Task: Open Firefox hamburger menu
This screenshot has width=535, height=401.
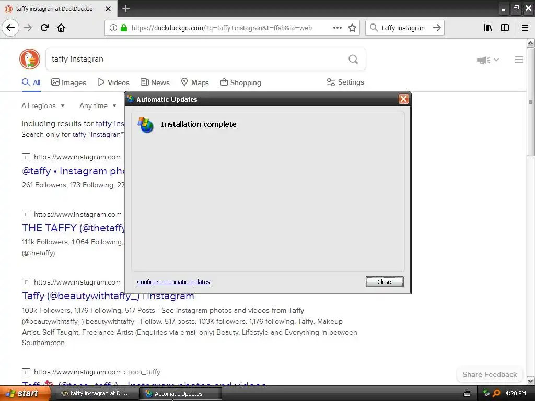Action: pyautogui.click(x=525, y=28)
